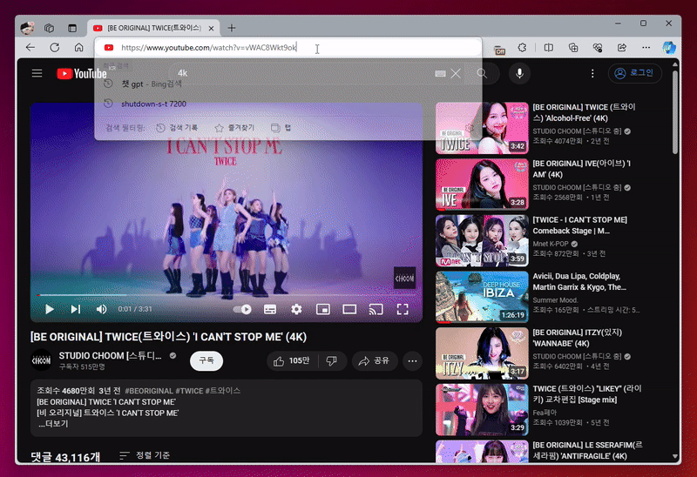This screenshot has width=697, height=477.
Task: Switch to miniplayer mode
Action: pos(322,309)
